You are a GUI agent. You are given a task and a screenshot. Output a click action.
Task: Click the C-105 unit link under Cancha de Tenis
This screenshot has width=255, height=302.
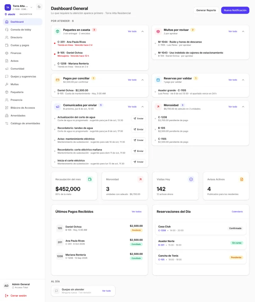161,260
